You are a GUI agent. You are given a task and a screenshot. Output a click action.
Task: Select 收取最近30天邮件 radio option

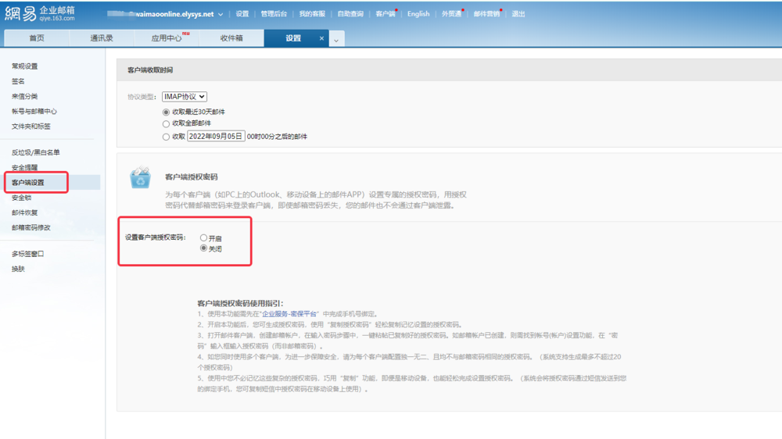[x=166, y=112]
